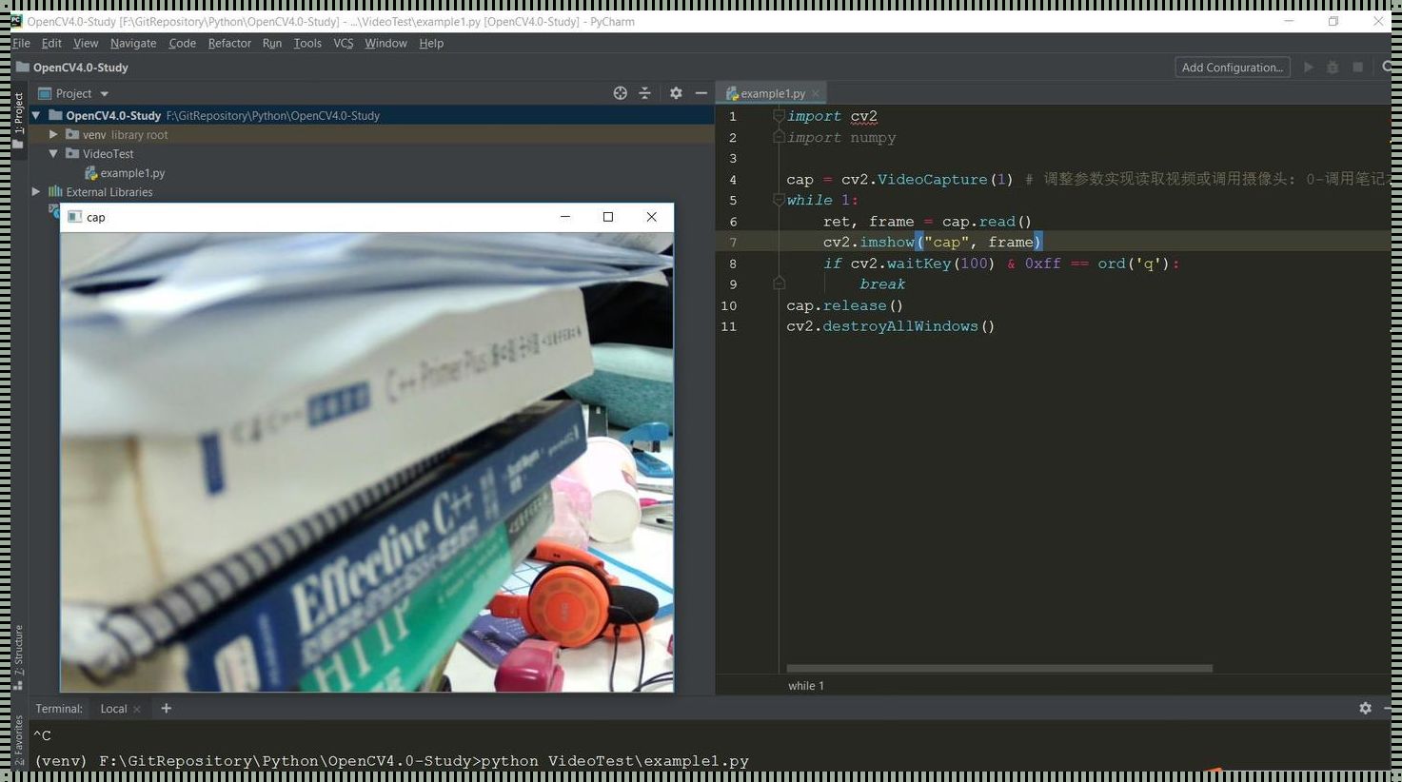Image resolution: width=1402 pixels, height=782 pixels.
Task: Click the Add Configuration button
Action: 1233,68
